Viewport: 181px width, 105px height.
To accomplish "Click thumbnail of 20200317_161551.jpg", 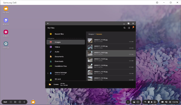I will 90,47.
